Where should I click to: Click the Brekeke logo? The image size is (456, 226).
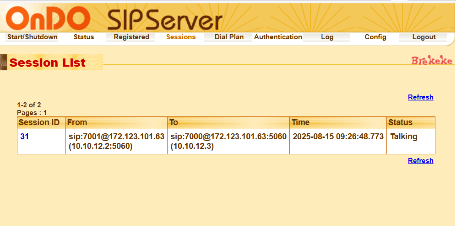(x=432, y=60)
